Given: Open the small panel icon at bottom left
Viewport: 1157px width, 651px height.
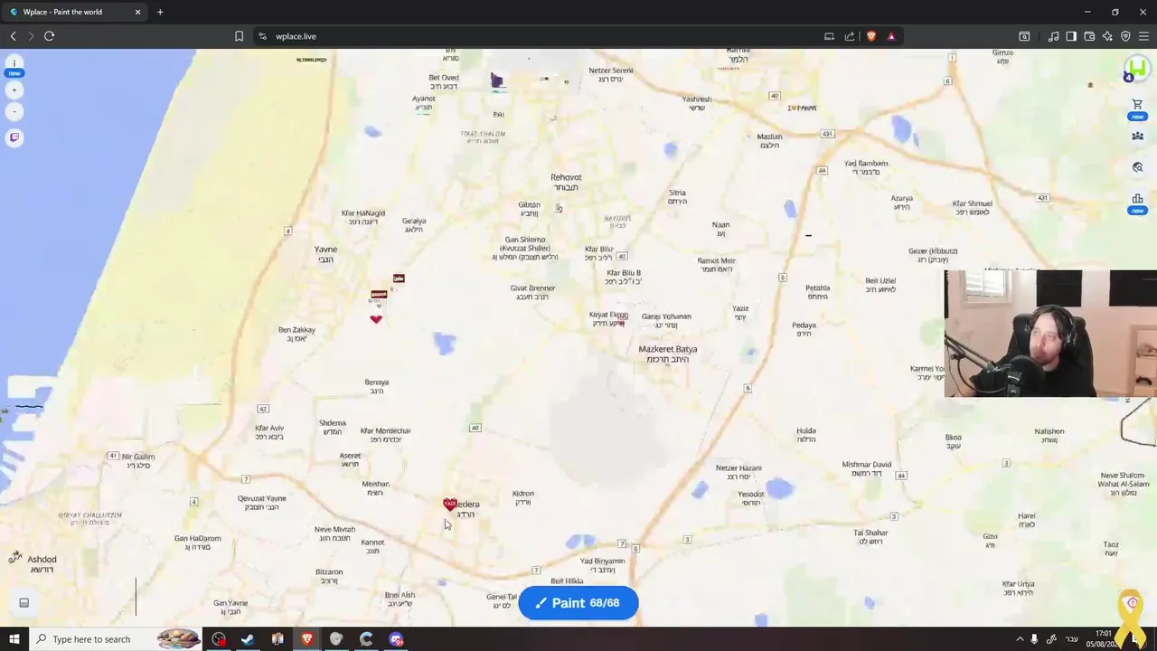Looking at the screenshot, I should (x=24, y=603).
